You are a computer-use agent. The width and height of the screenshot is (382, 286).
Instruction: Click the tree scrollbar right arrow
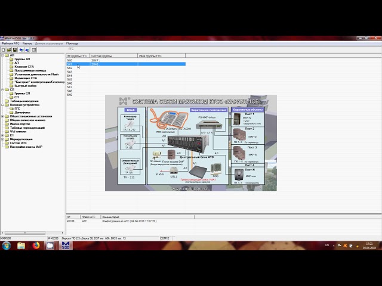point(62,233)
